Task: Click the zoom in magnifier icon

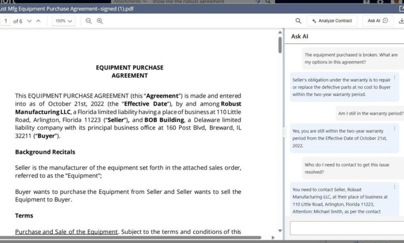Action: coord(100,21)
